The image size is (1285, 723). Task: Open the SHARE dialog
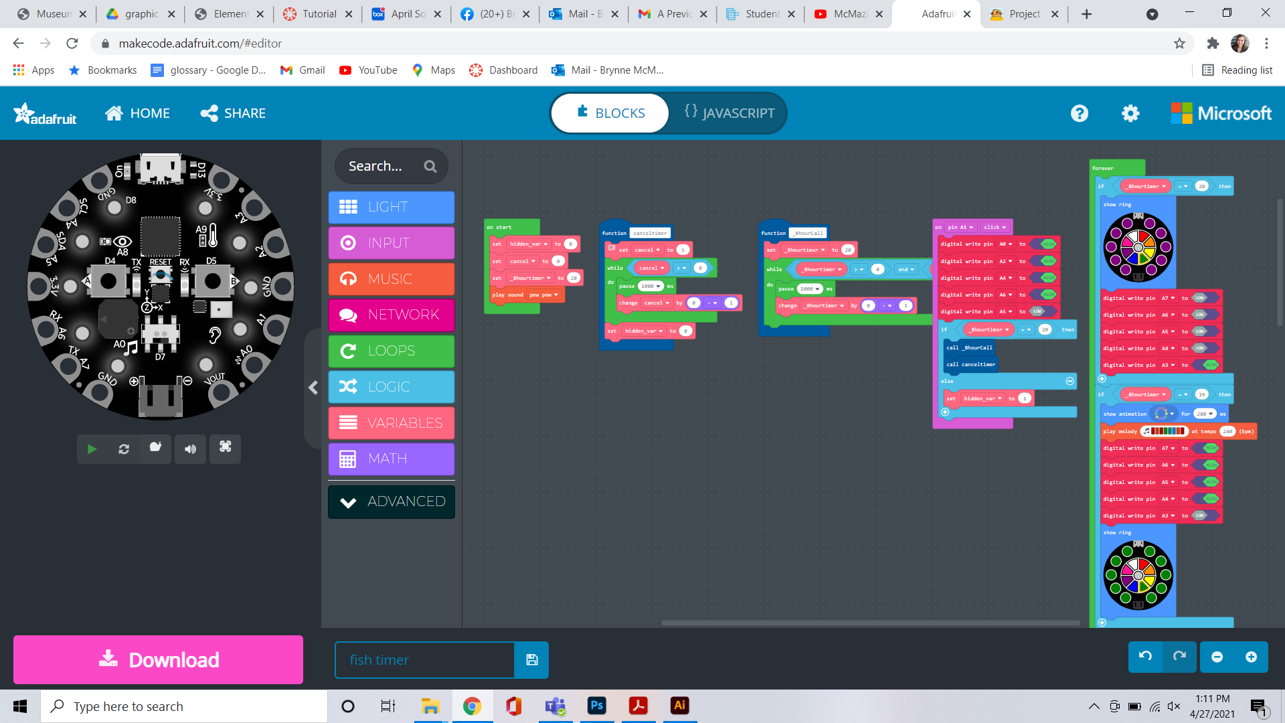click(232, 112)
